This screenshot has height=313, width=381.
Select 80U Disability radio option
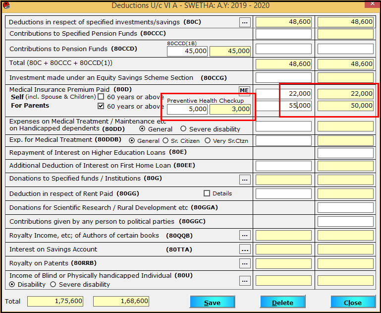[x=12, y=284]
